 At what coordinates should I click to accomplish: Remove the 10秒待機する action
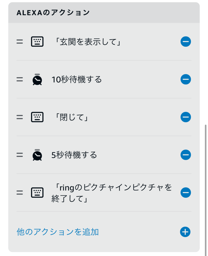(185, 79)
